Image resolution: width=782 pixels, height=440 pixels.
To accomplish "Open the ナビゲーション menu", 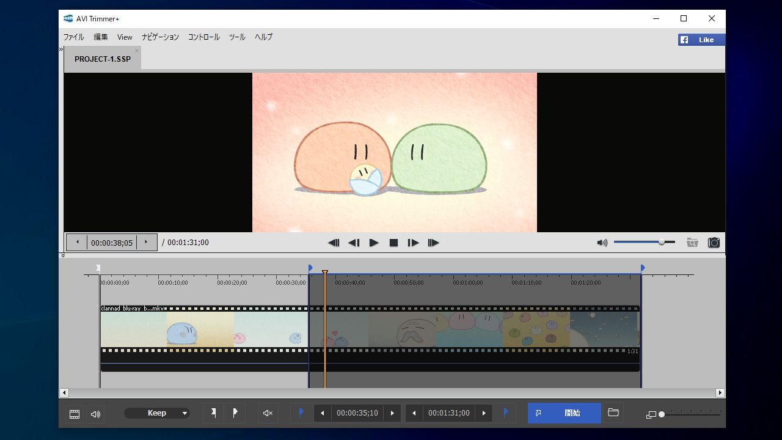I will pos(160,37).
